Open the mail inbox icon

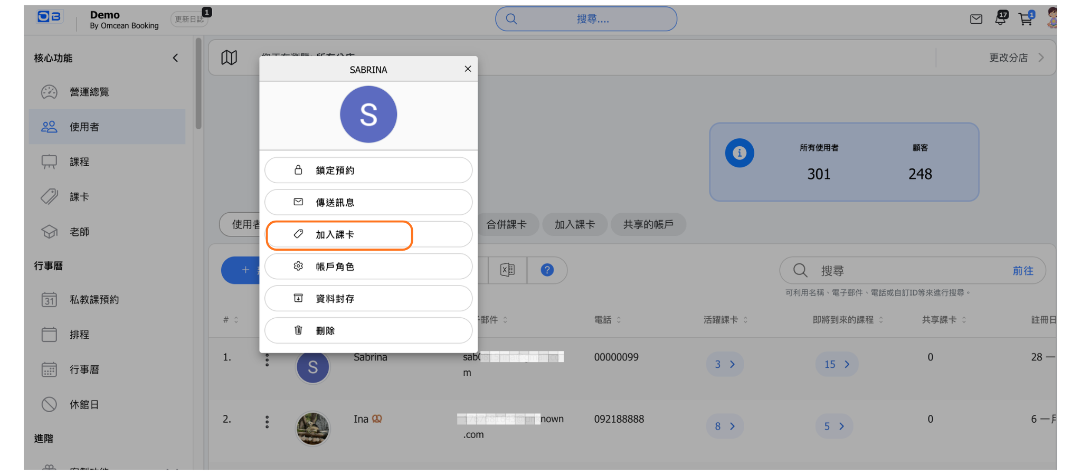pyautogui.click(x=976, y=20)
